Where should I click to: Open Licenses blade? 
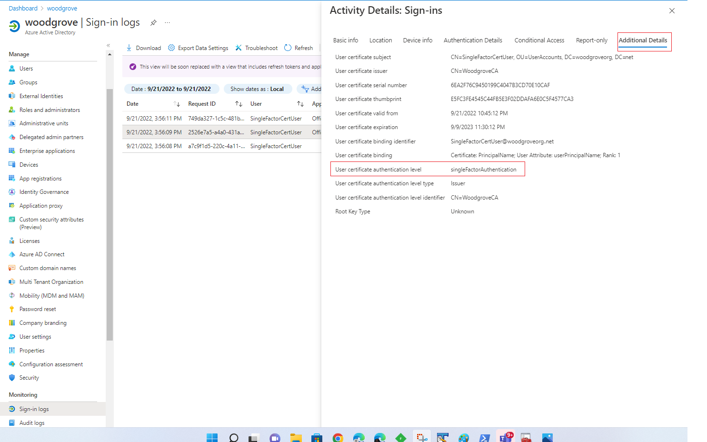click(30, 241)
